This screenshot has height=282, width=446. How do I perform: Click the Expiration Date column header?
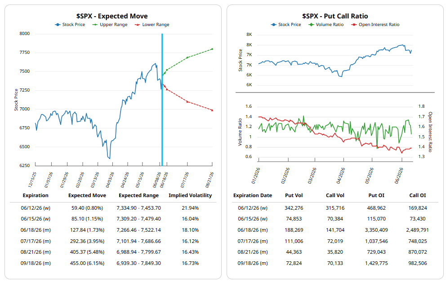(253, 195)
